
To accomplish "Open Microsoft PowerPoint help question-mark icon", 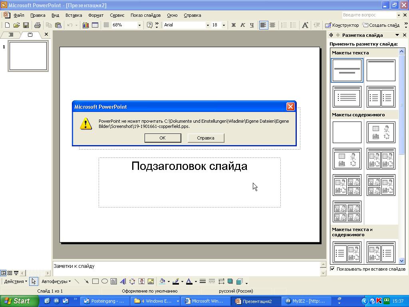I will 149,25.
